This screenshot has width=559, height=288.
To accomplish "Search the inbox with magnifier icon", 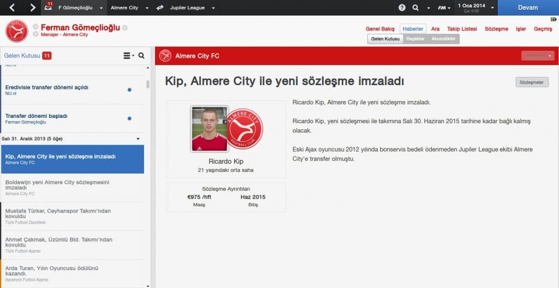I will (141, 56).
